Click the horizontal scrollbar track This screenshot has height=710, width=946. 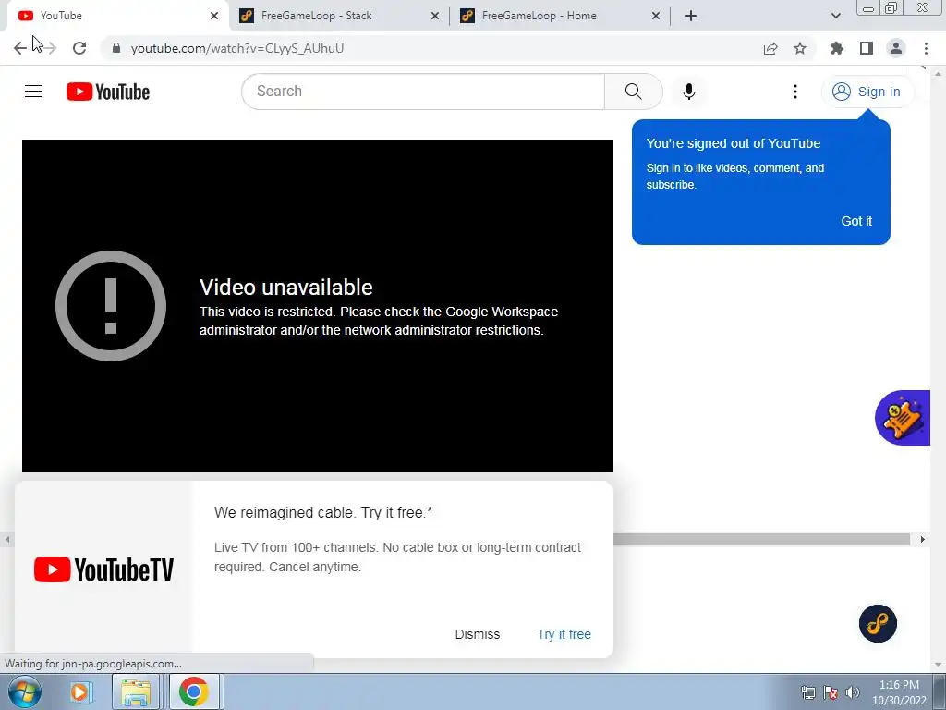761,539
